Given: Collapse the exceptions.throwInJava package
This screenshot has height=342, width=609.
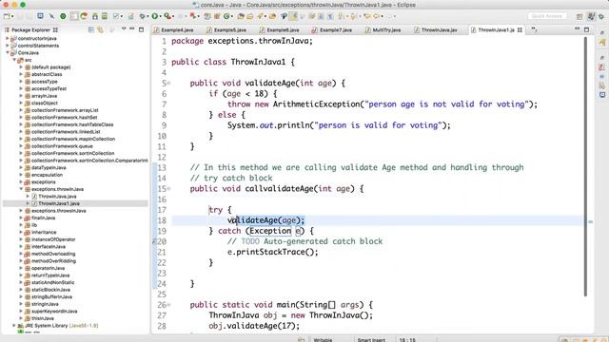Looking at the screenshot, I should [x=21, y=189].
